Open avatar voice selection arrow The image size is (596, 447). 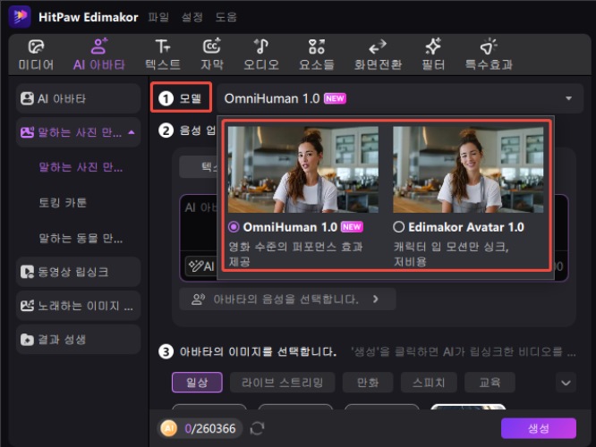tap(376, 299)
